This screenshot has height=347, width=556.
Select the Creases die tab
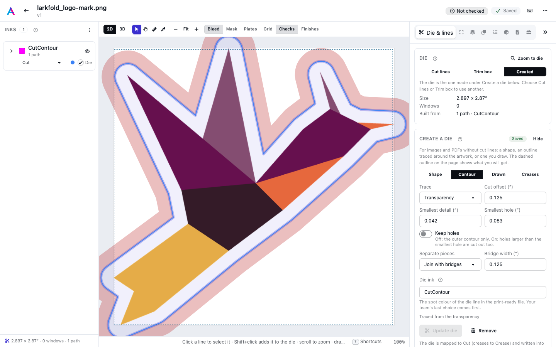coord(530,175)
